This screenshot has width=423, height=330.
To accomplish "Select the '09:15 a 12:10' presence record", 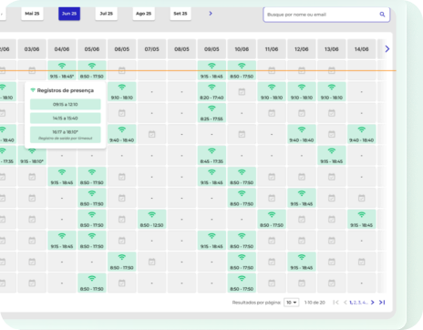I will [x=66, y=104].
